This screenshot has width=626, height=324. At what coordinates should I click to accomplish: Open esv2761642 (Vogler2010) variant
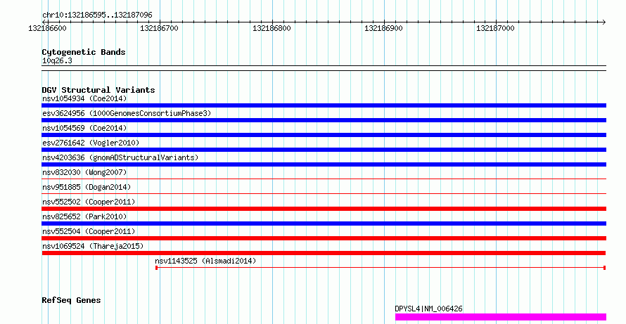coord(91,143)
